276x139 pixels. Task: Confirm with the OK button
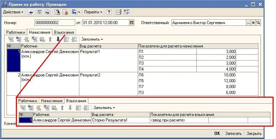coord(217,133)
